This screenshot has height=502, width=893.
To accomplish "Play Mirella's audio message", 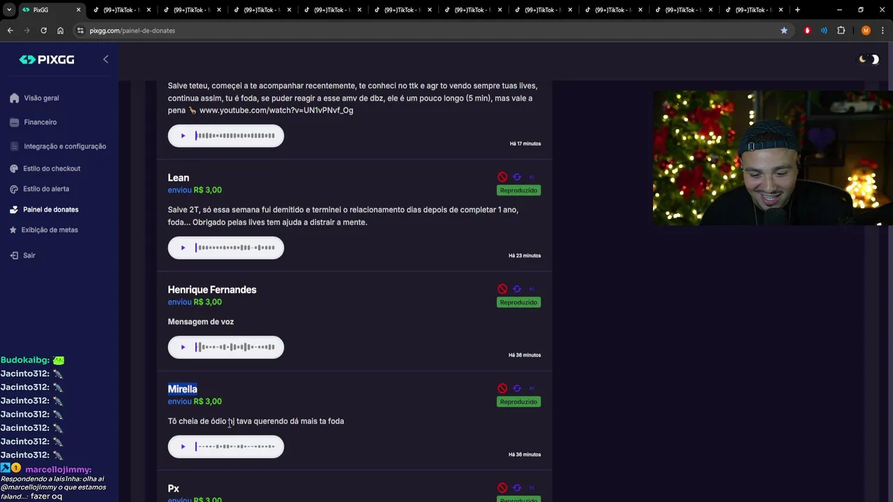I will 183,447.
